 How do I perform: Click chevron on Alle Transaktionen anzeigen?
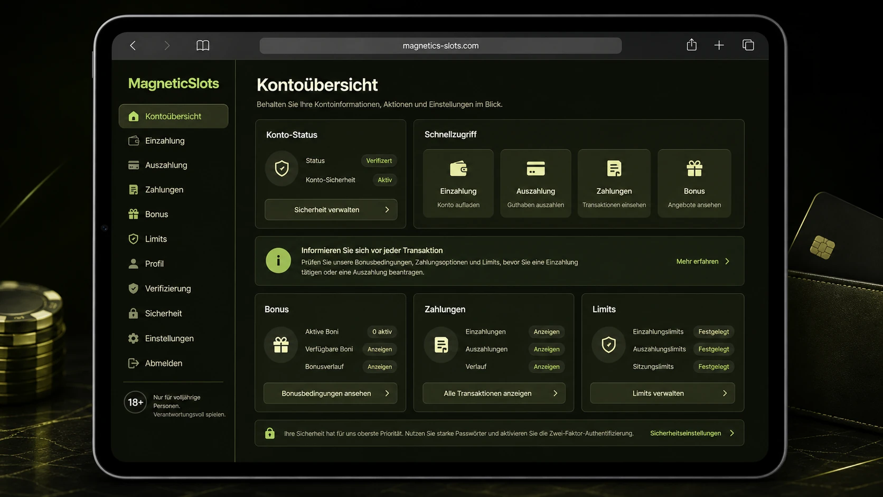point(555,393)
